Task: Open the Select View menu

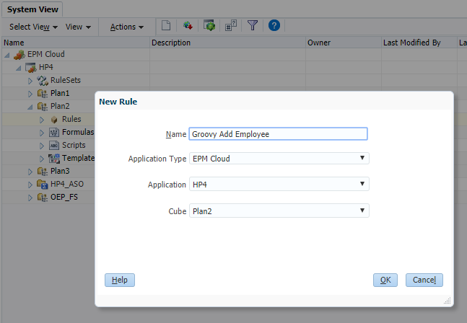Action: click(33, 27)
